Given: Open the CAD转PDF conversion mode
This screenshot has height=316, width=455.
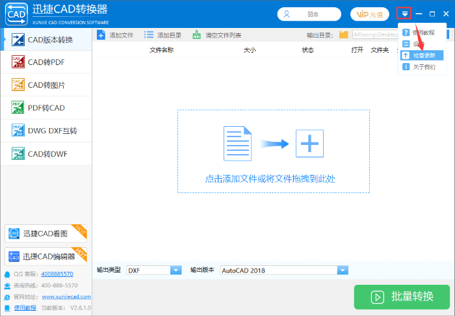Looking at the screenshot, I should pos(46,62).
